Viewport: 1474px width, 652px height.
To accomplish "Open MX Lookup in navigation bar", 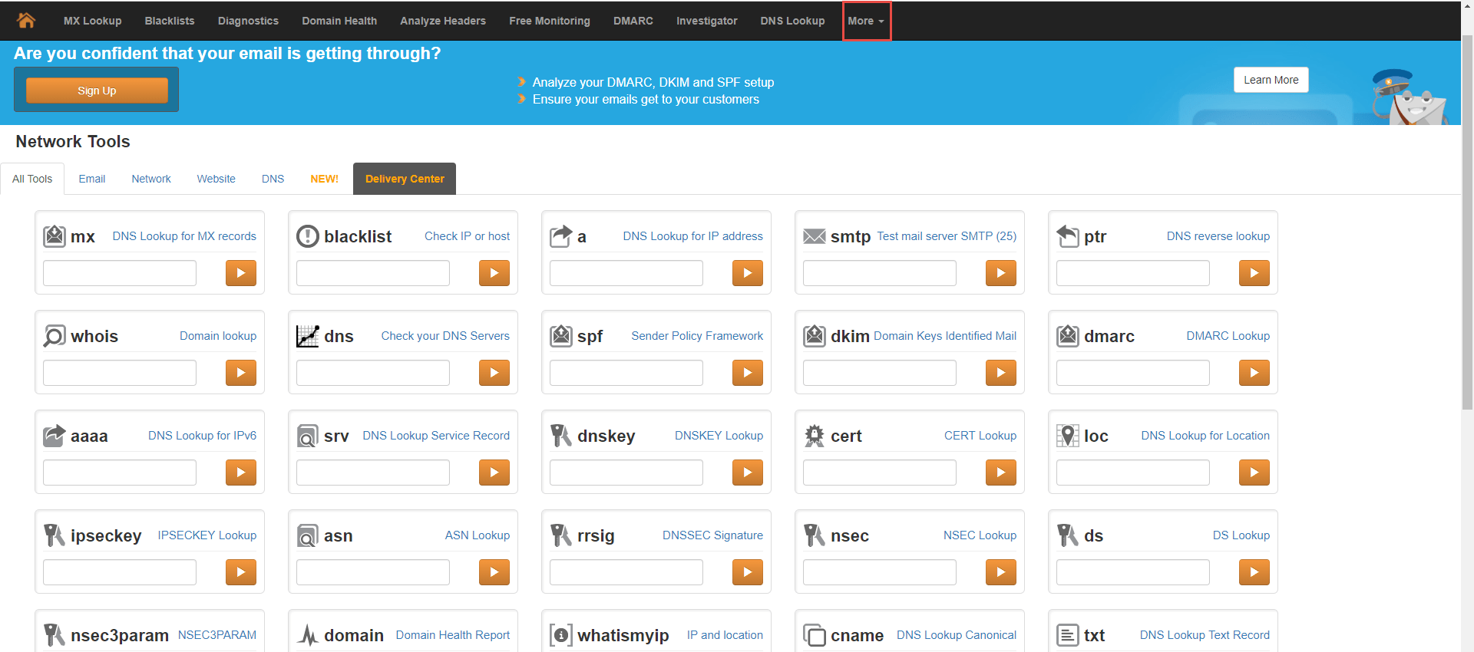I will pyautogui.click(x=92, y=21).
